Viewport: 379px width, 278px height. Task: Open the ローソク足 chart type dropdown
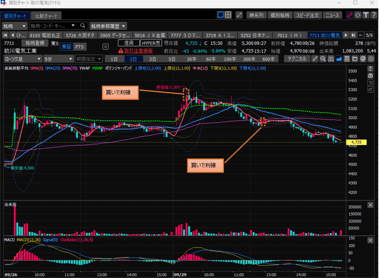(x=23, y=59)
